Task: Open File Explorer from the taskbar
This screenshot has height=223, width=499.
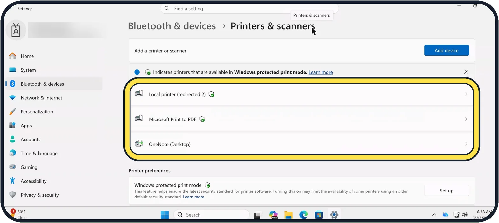Action: [x=288, y=215]
